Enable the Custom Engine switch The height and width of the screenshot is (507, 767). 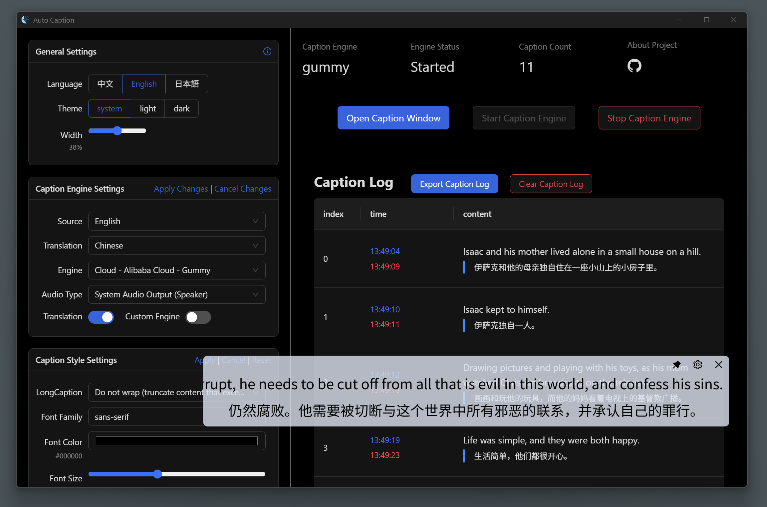(198, 317)
